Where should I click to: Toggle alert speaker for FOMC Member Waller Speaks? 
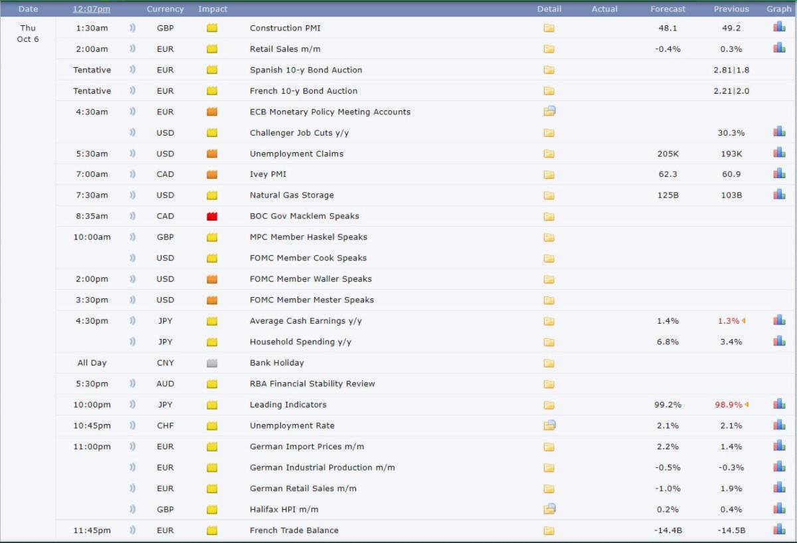coord(132,279)
